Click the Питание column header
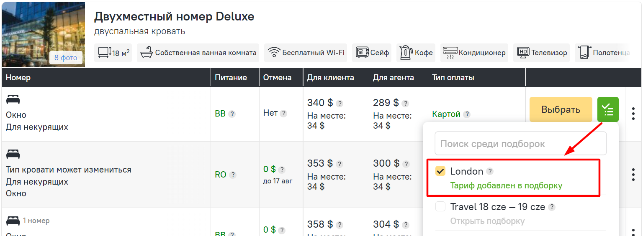The image size is (643, 236). click(231, 78)
